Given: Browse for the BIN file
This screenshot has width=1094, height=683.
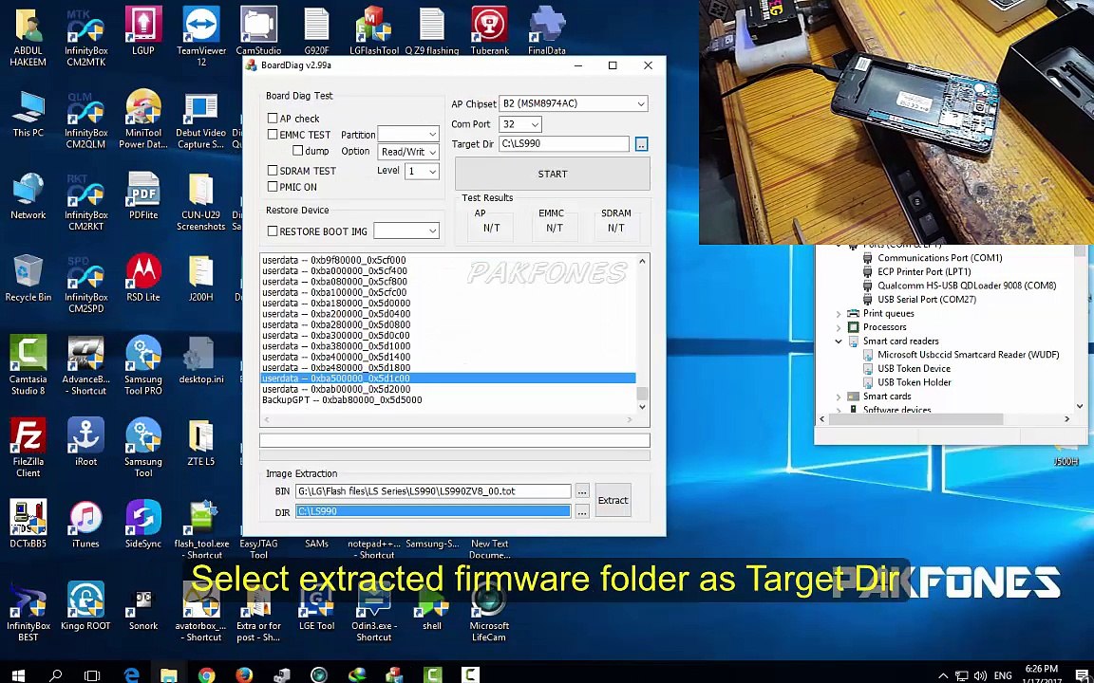Looking at the screenshot, I should point(582,491).
